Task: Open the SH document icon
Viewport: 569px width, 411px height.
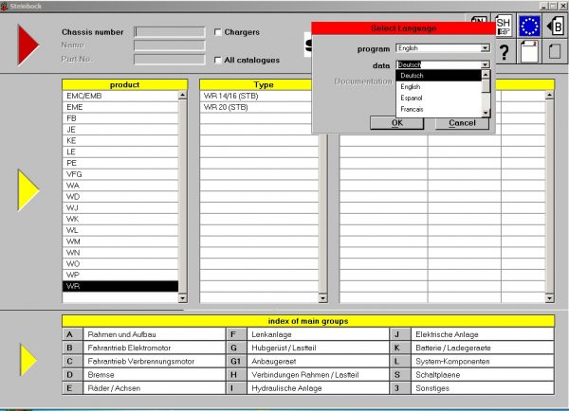Action: coord(504,27)
